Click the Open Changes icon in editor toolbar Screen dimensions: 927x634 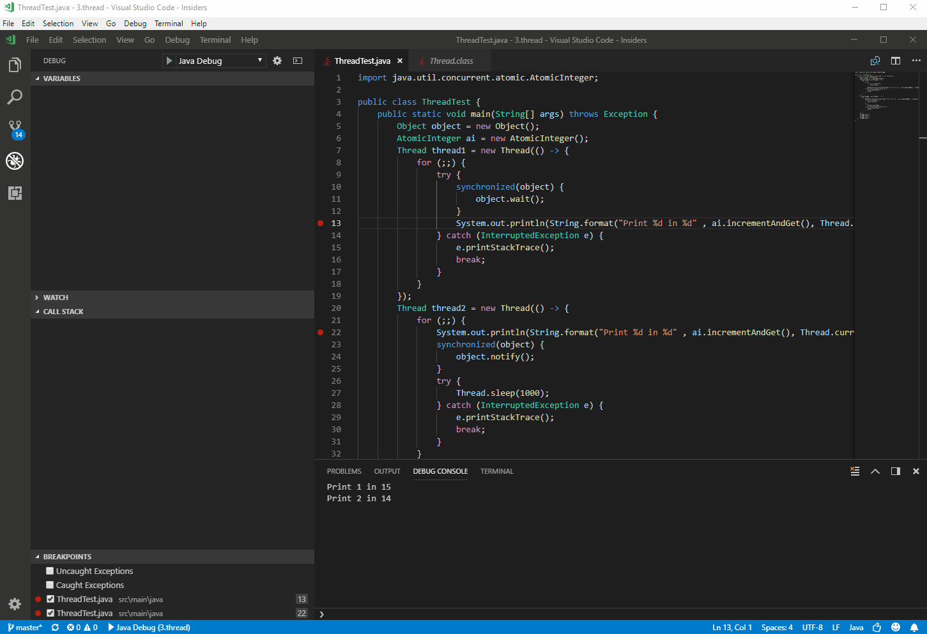click(875, 60)
